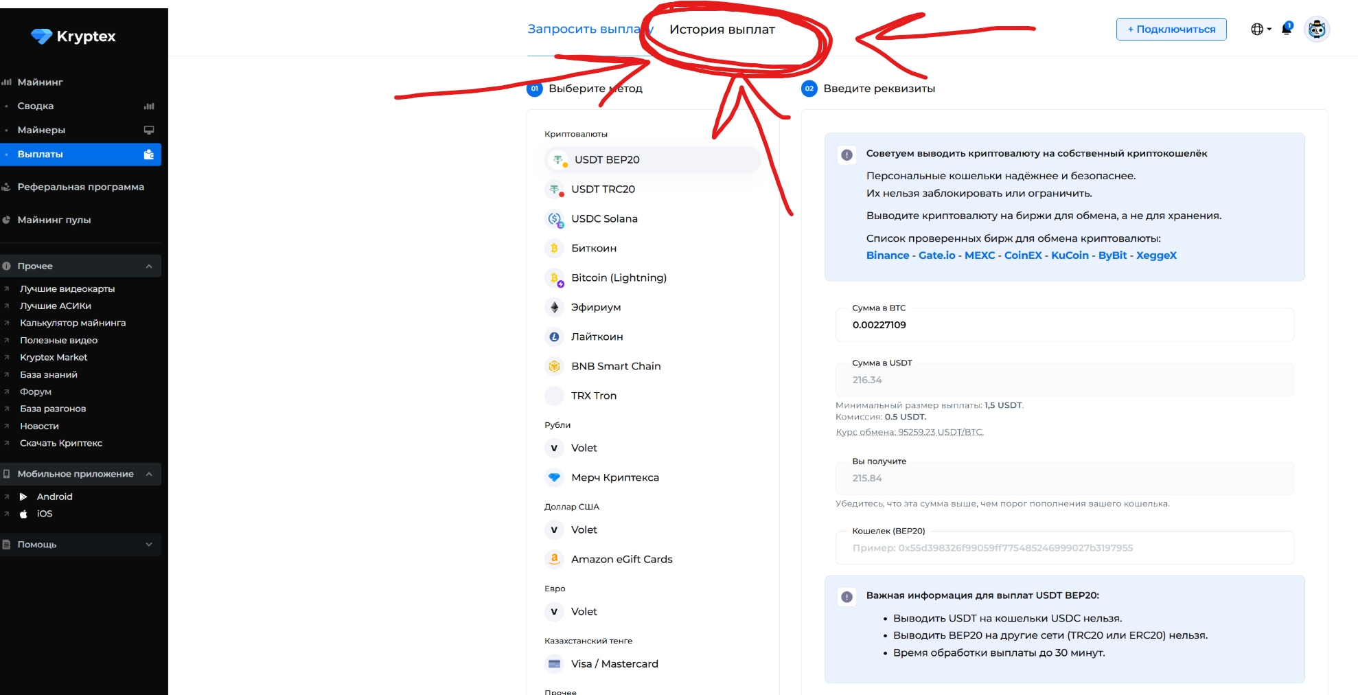Open База разгонов link
The width and height of the screenshot is (1358, 695).
[x=53, y=409]
